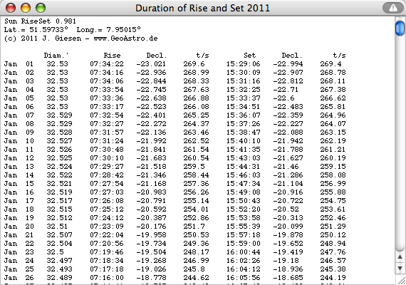Click the scroll down arrow

[400, 268]
